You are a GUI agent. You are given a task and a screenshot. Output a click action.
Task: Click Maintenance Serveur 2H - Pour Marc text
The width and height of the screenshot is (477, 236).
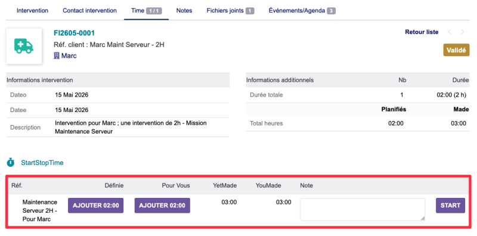coord(40,210)
